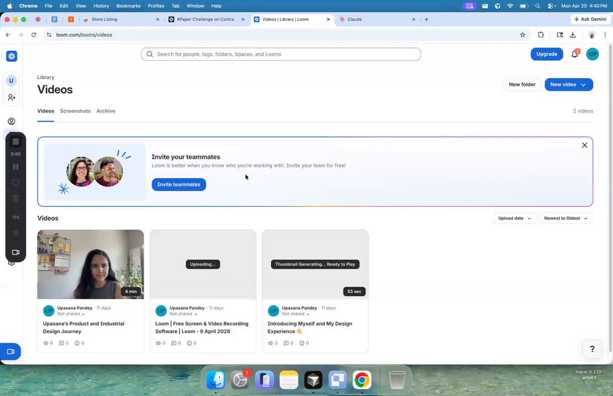
Task: Open the profile circle icon in the sidebar
Action: click(12, 121)
